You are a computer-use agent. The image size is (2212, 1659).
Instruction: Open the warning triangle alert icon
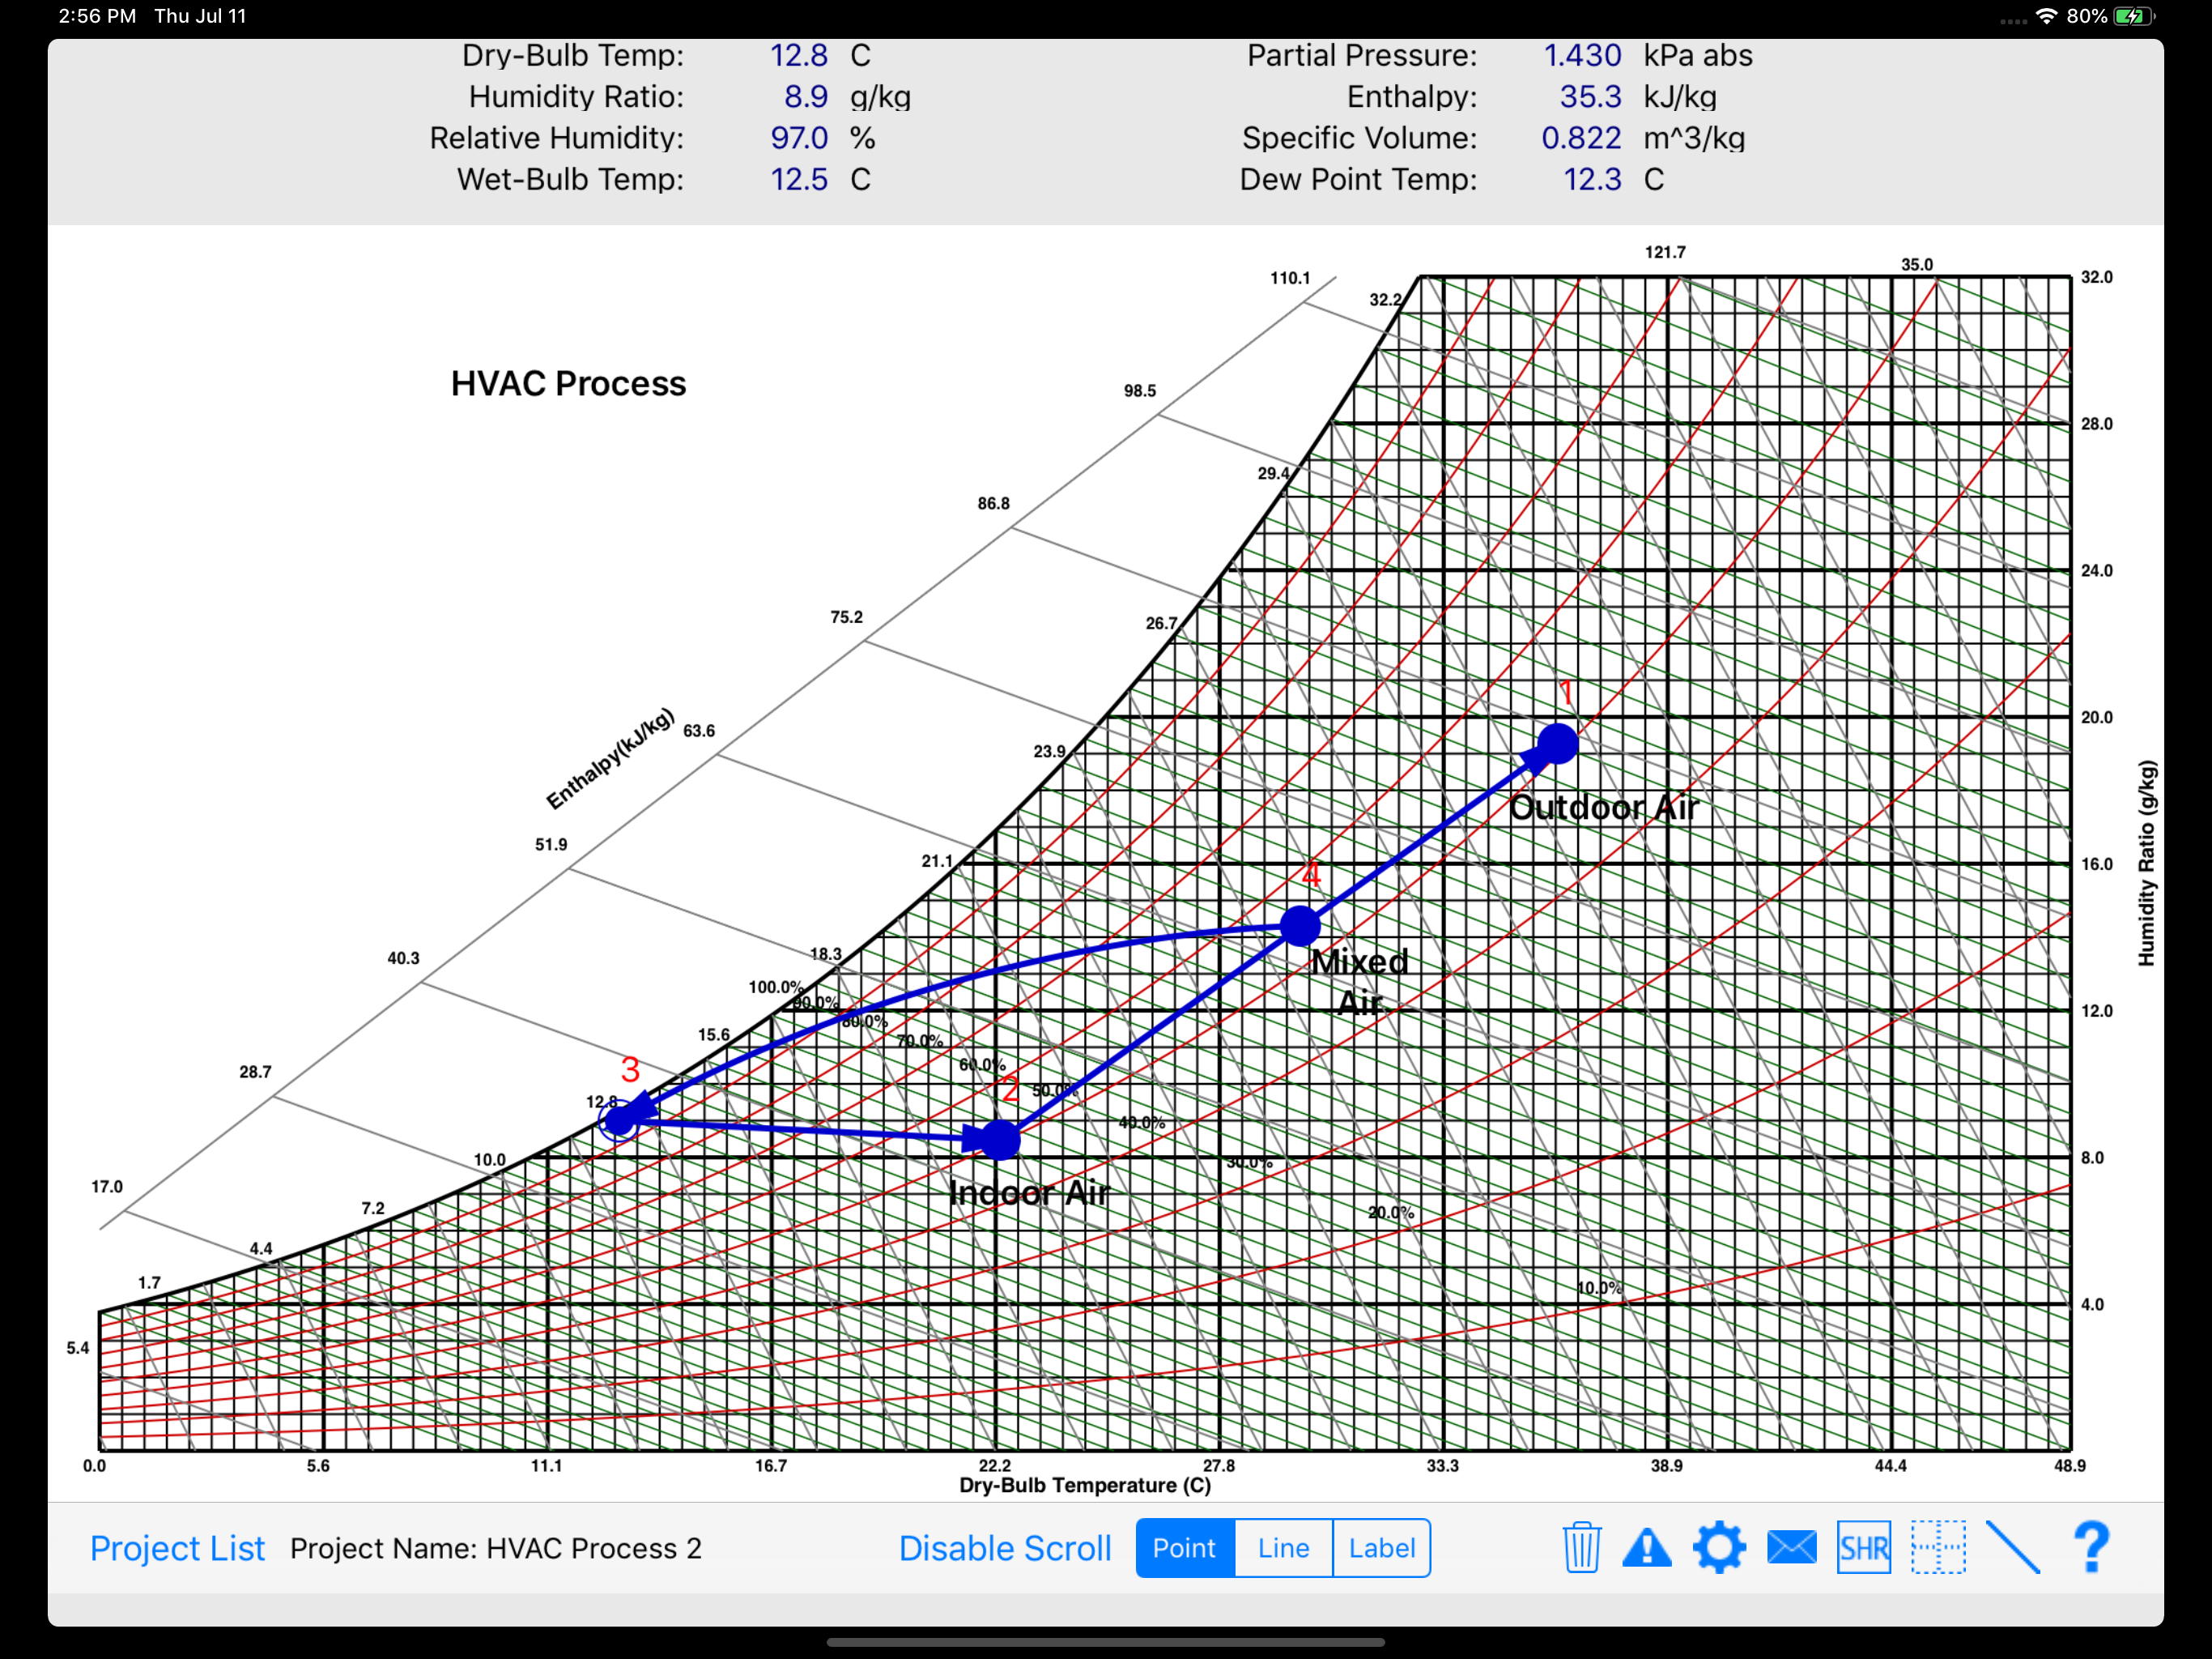(1646, 1548)
